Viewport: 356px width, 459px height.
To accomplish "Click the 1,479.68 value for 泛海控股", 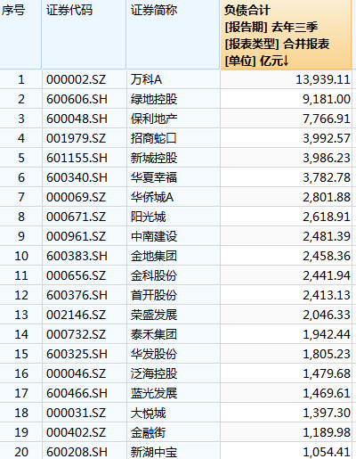I will 286,373.
